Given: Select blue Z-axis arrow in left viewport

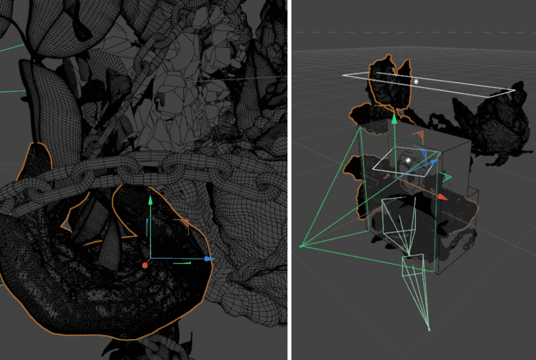Looking at the screenshot, I should (x=209, y=259).
